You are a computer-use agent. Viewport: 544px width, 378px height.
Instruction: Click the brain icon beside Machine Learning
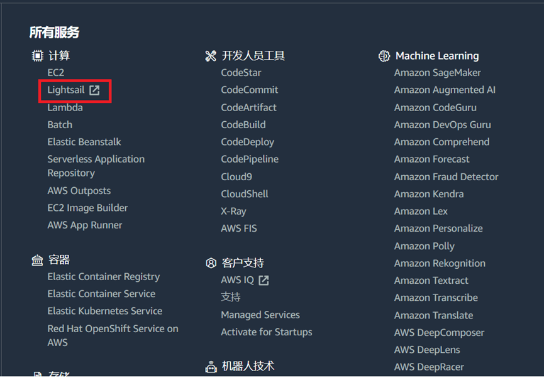click(384, 56)
